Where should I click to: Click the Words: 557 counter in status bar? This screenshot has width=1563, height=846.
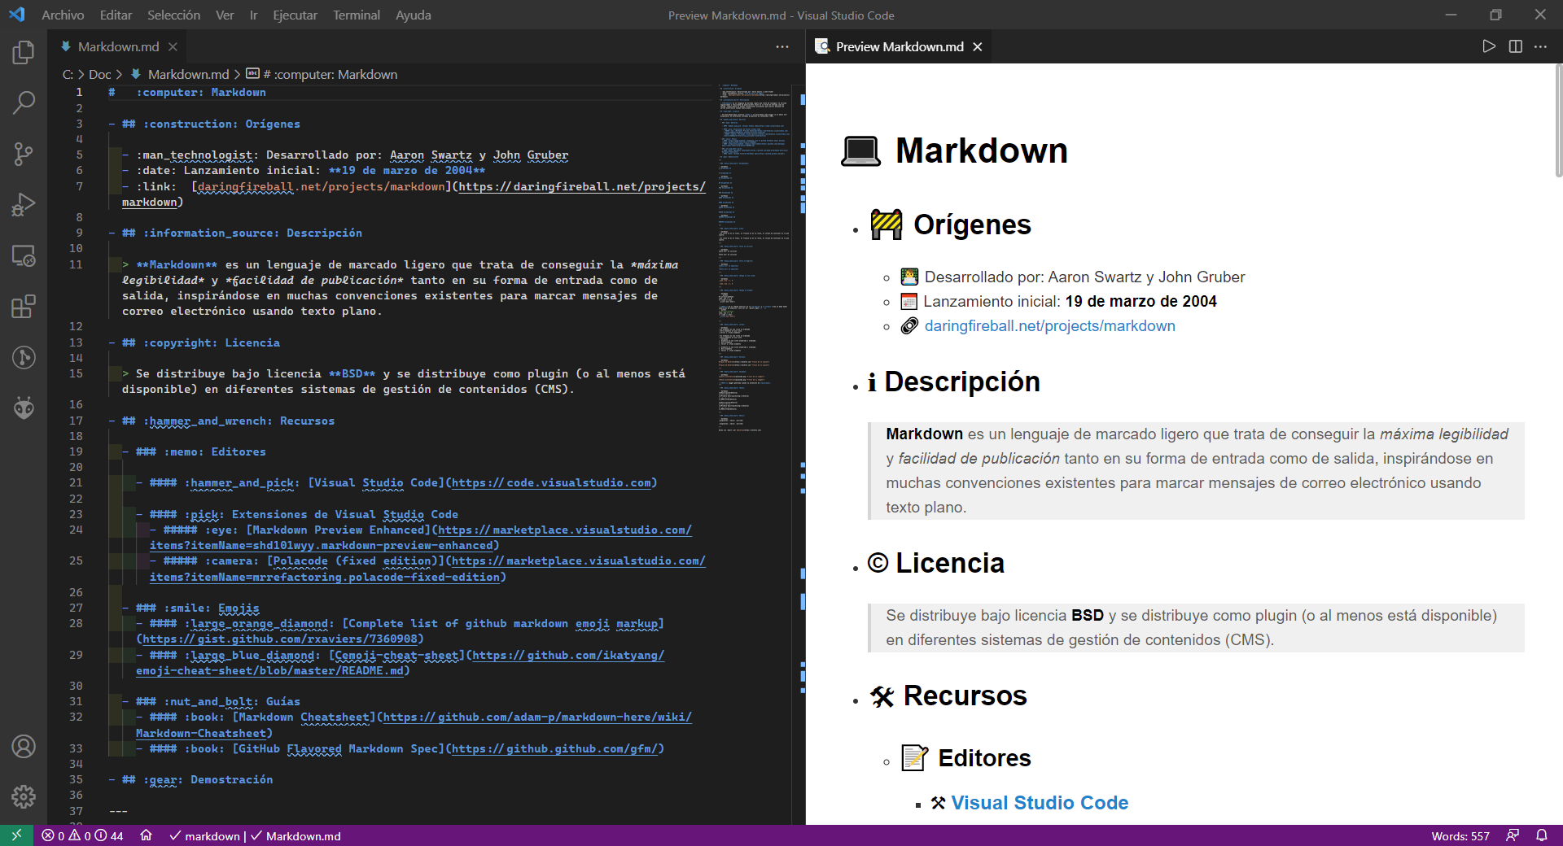[x=1460, y=835]
